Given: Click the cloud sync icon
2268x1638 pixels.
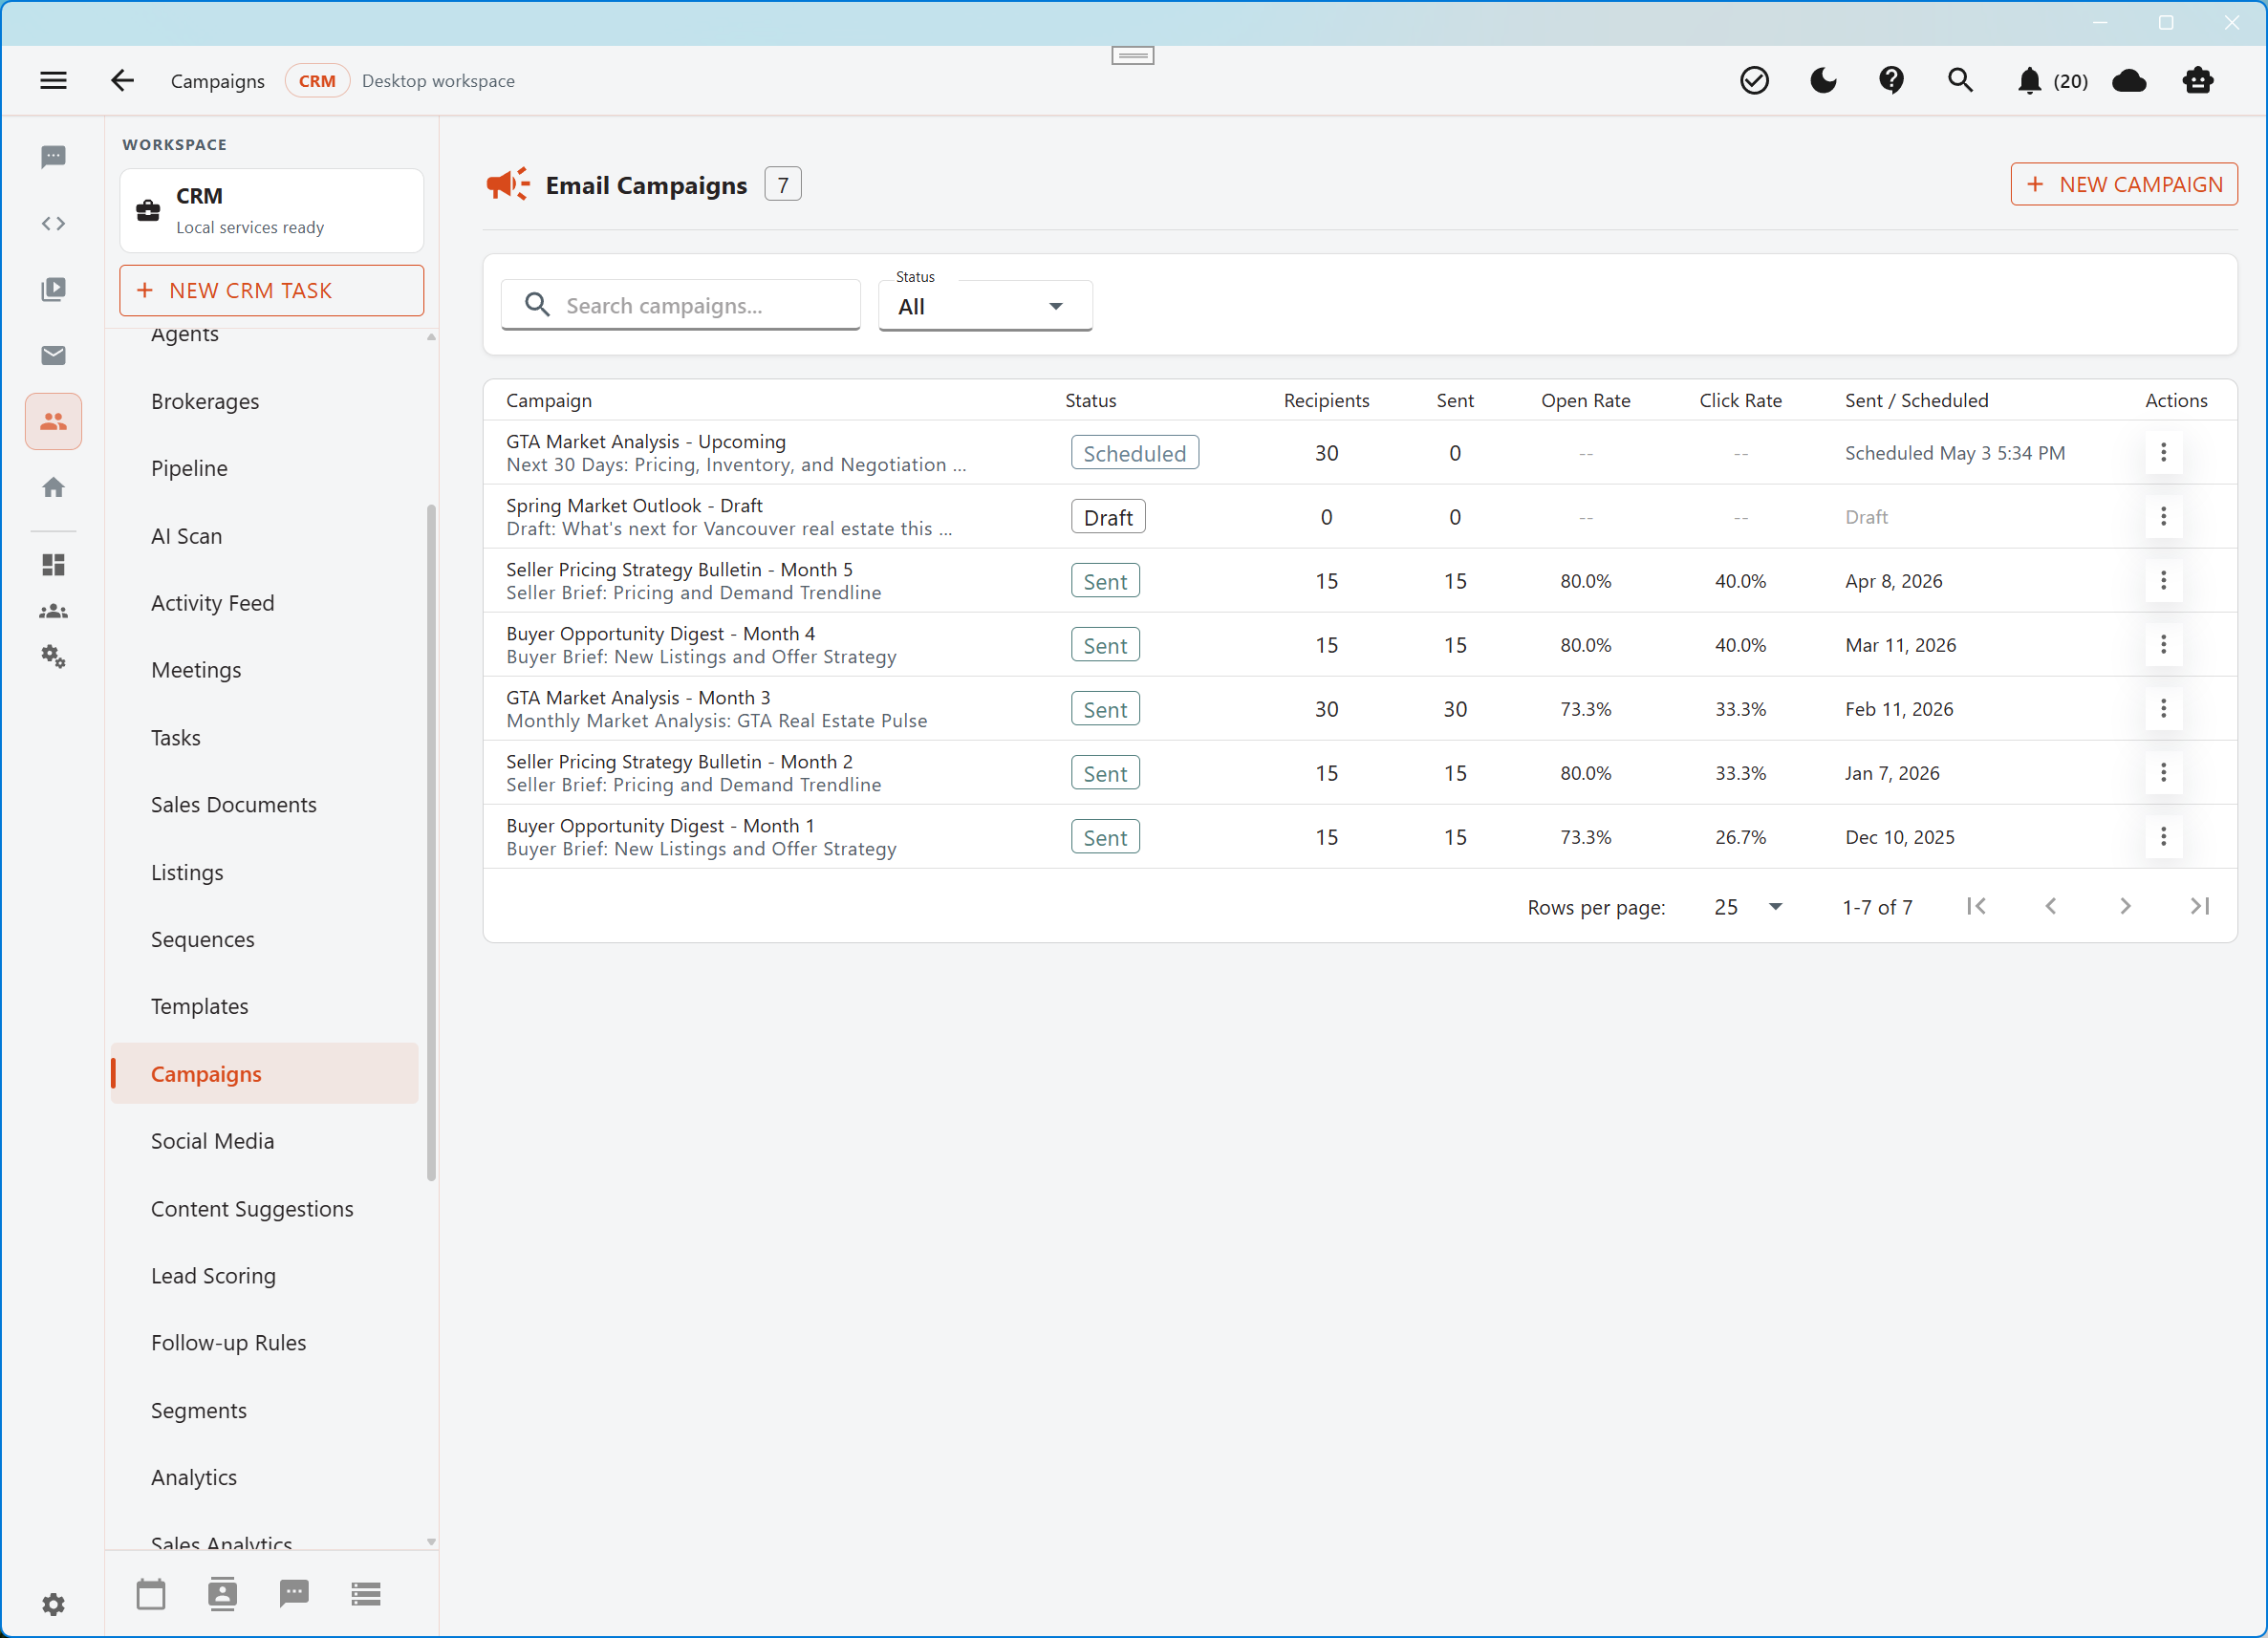Looking at the screenshot, I should [x=2129, y=81].
